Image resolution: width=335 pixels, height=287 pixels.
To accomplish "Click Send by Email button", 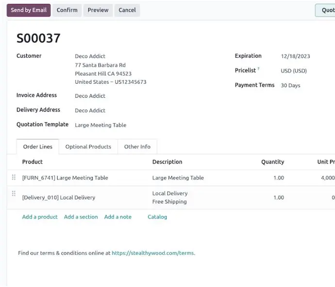I will [29, 10].
